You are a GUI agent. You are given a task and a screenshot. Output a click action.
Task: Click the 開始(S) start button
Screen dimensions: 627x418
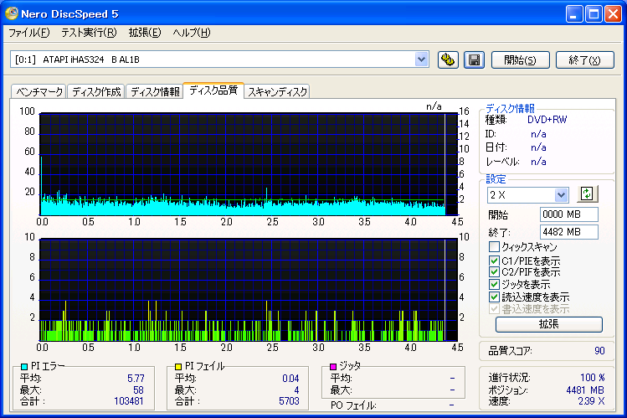[x=520, y=60]
